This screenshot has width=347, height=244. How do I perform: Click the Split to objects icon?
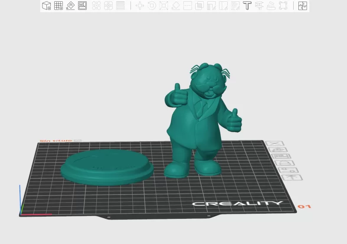click(96, 6)
